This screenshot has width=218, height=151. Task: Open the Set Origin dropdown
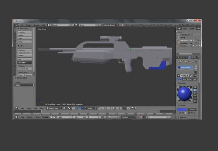pyautogui.click(x=25, y=63)
